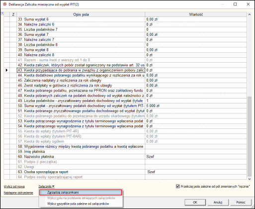This screenshot has height=209, width=255.
Task: Open help with the Pomoc button
Action: pos(241,202)
